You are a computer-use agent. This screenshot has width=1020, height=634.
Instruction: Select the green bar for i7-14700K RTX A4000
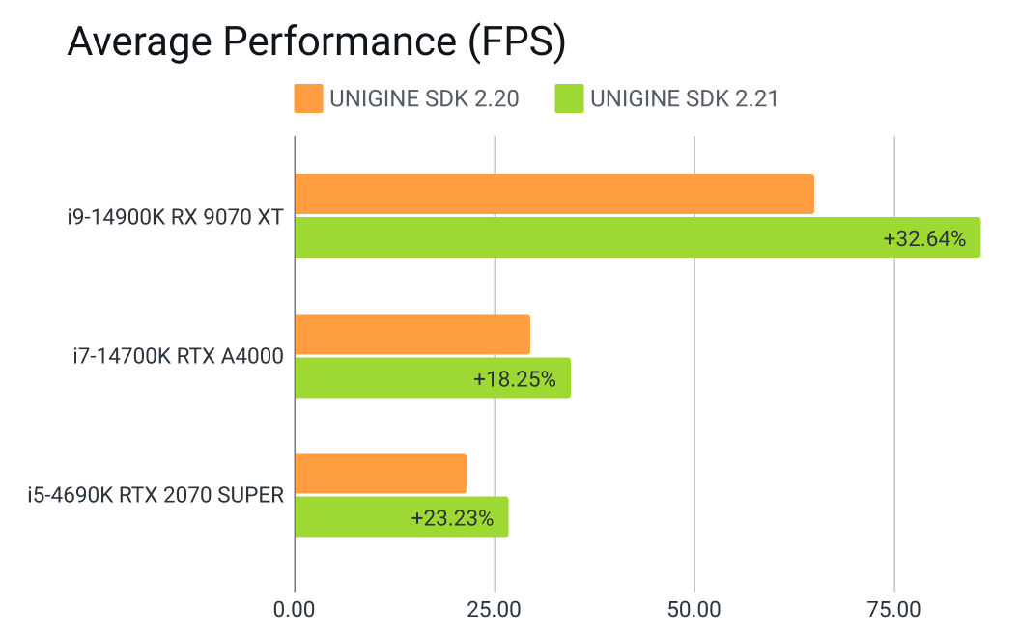coord(377,378)
